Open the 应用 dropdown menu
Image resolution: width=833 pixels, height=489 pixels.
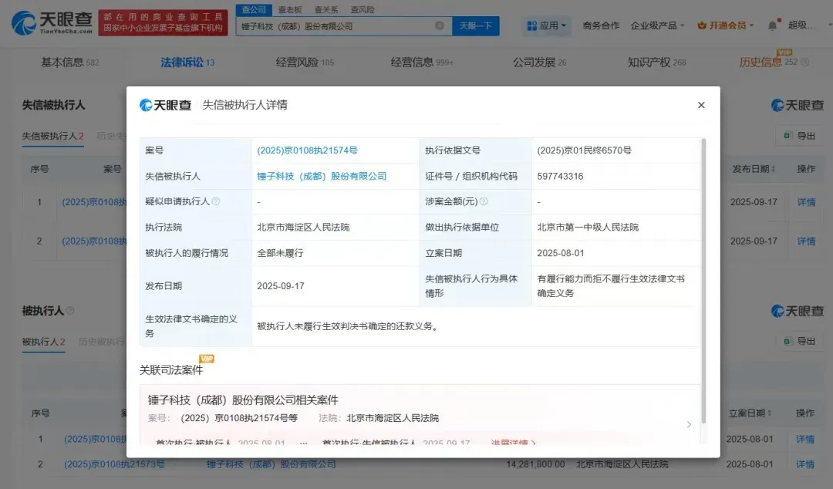547,25
